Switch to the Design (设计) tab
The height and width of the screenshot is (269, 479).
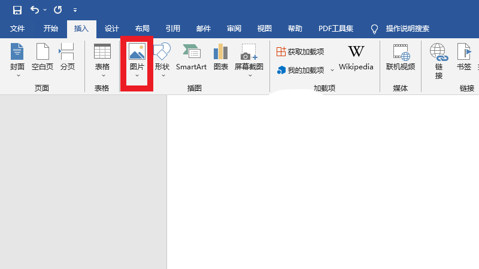pos(112,29)
